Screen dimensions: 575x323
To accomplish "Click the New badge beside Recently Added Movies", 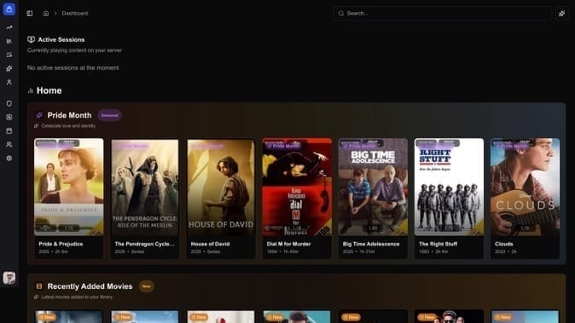I will pyautogui.click(x=147, y=286).
